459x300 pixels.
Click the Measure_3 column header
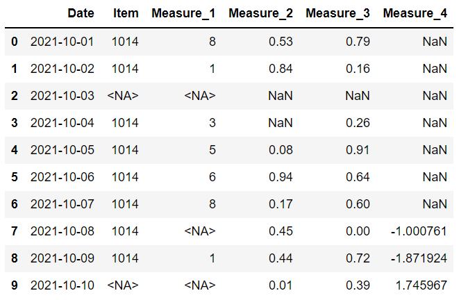pos(337,14)
